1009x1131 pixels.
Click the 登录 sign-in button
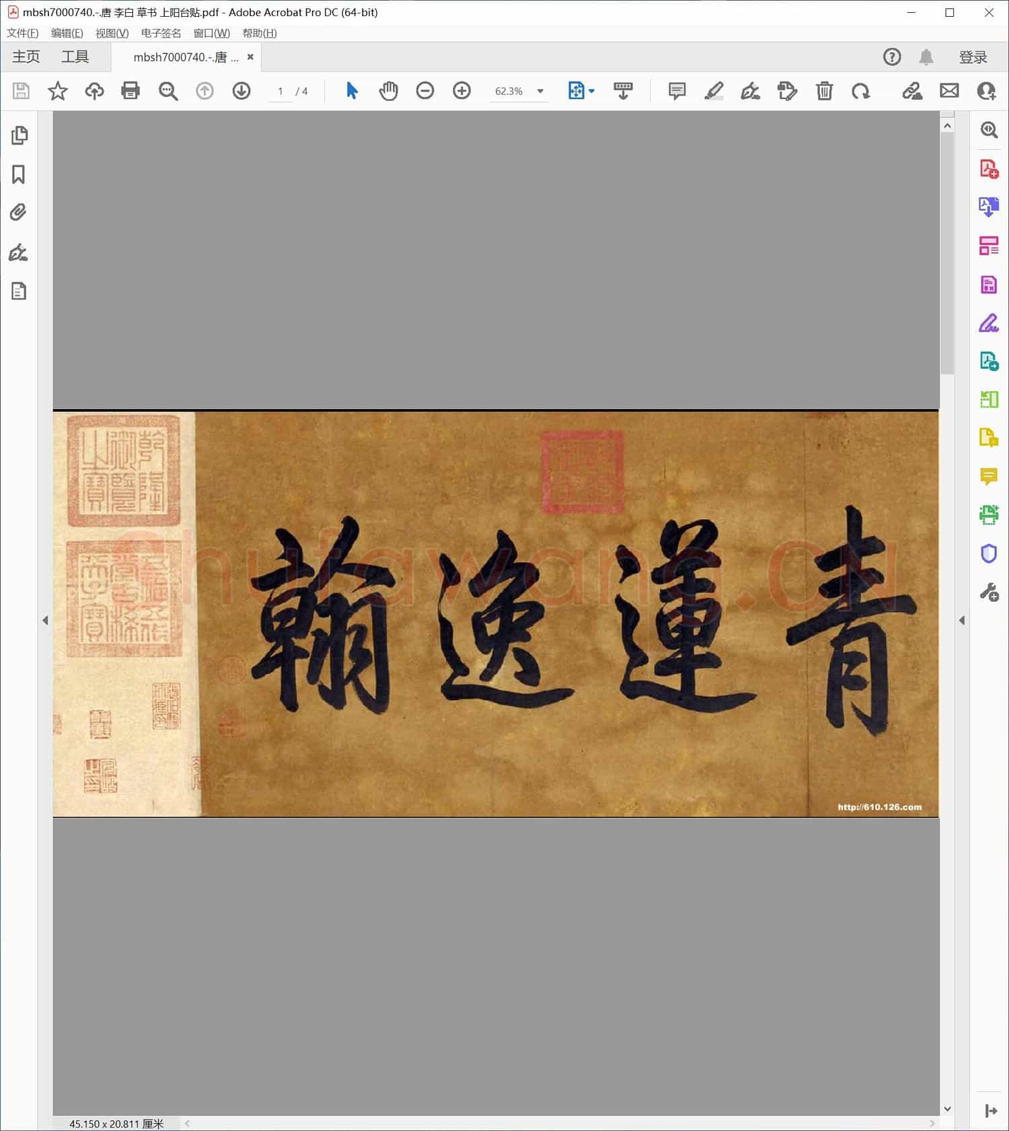[973, 57]
